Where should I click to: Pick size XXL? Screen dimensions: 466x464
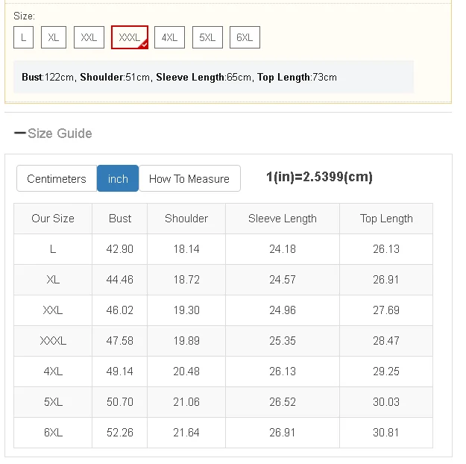click(89, 37)
